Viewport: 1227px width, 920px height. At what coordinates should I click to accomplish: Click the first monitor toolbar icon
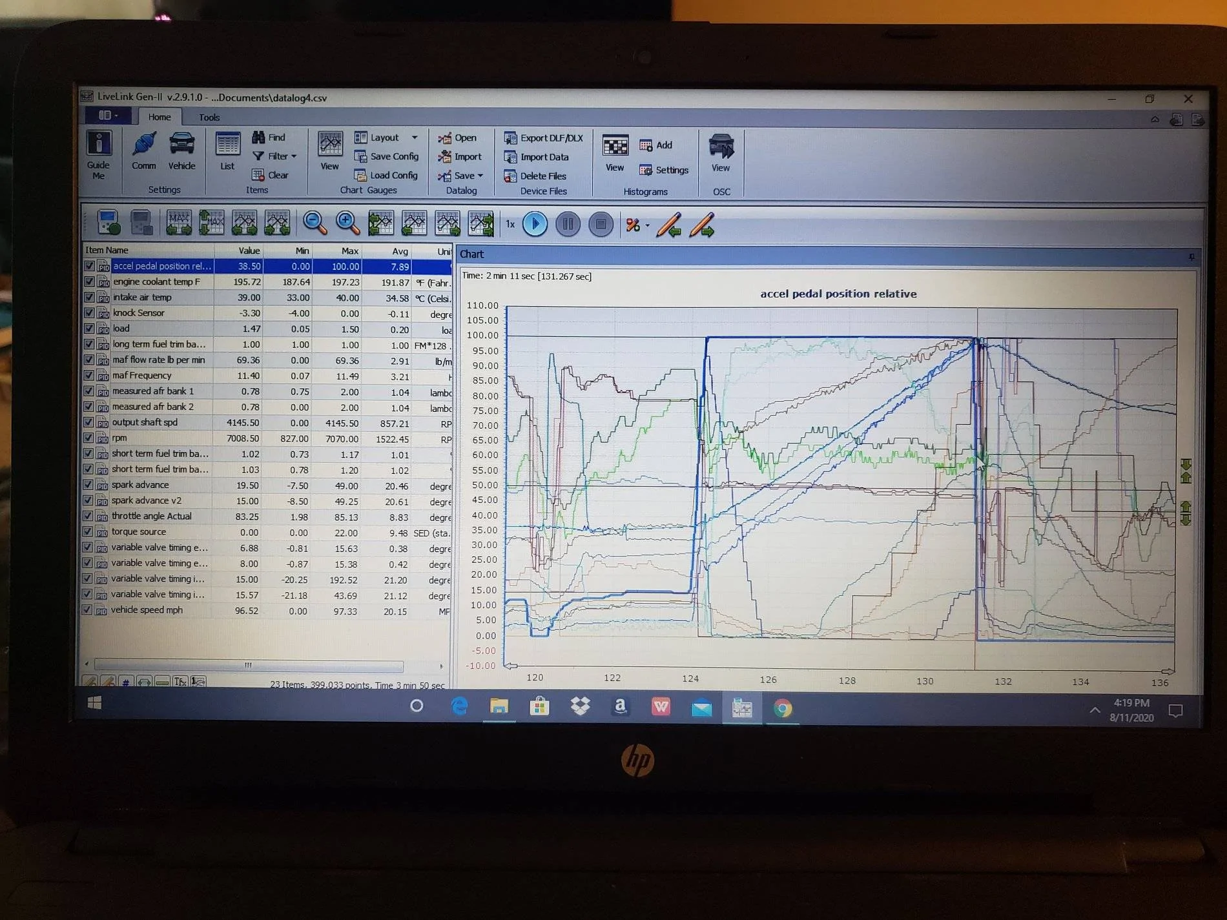coord(108,222)
